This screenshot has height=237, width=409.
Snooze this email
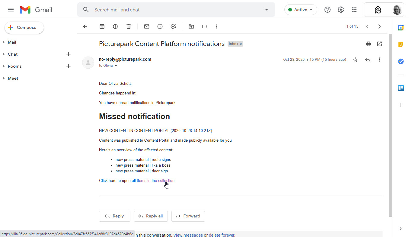[x=160, y=26]
